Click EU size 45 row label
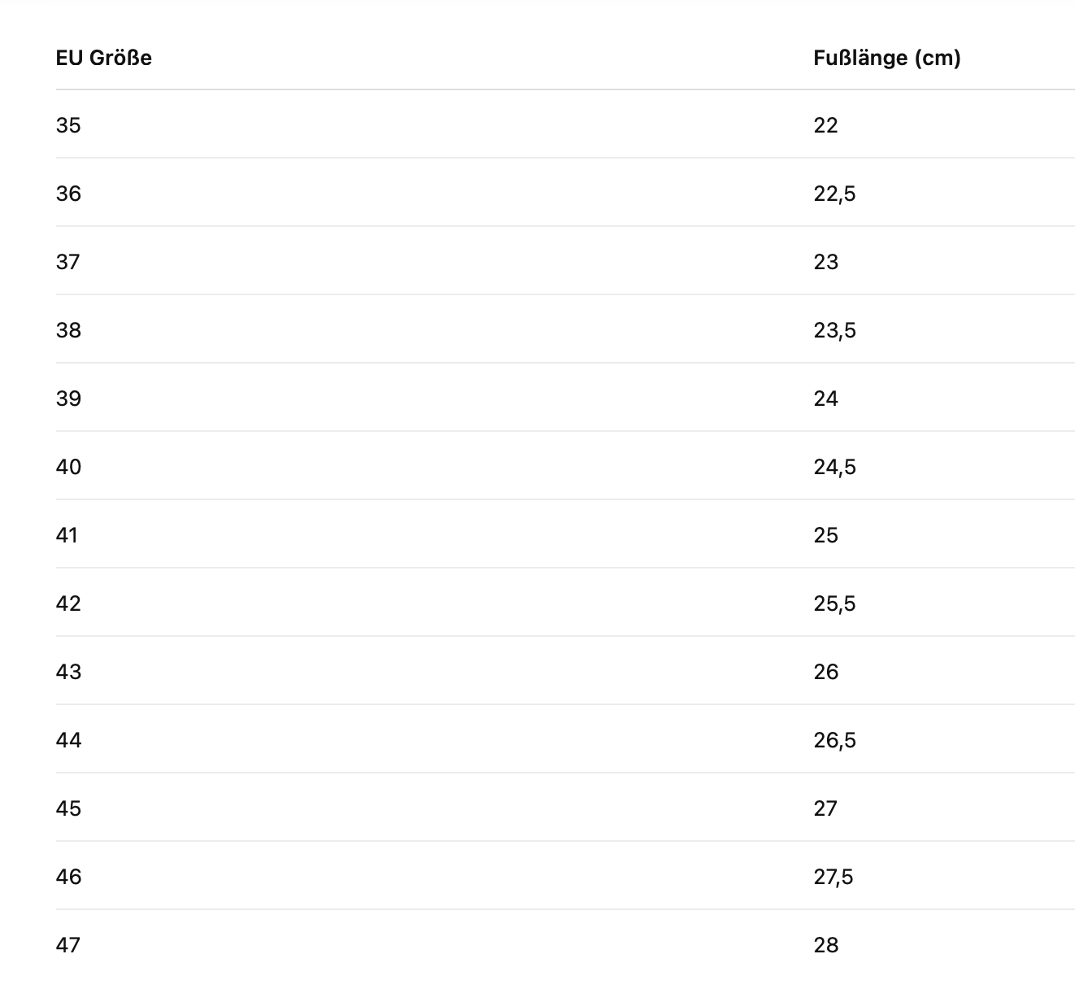Viewport: 1075px width, 1002px height. click(x=68, y=808)
